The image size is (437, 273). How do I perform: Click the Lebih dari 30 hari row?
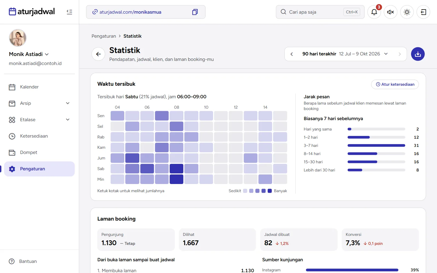pyautogui.click(x=361, y=170)
